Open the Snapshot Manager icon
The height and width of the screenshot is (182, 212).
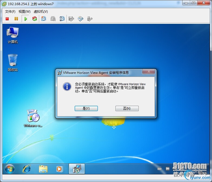pyautogui.click(x=62, y=19)
